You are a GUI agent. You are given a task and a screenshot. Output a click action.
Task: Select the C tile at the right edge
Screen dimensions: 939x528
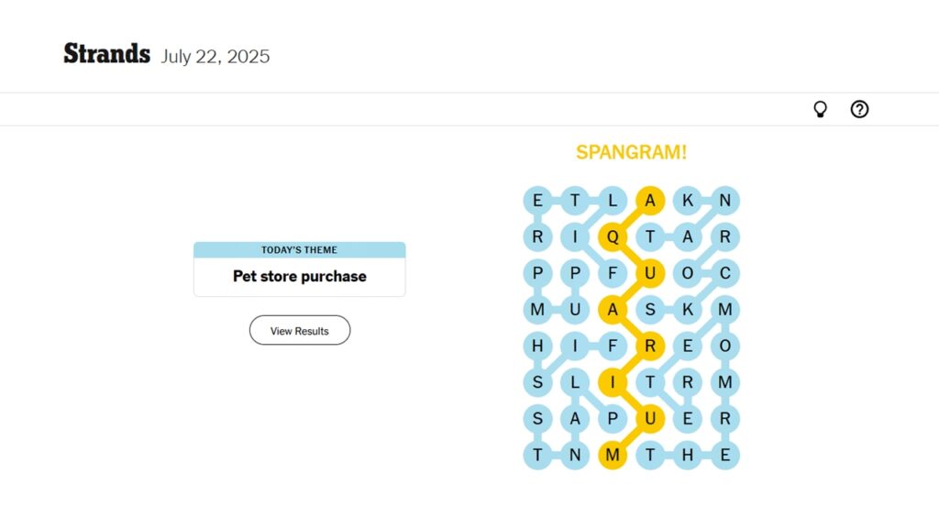[725, 273]
